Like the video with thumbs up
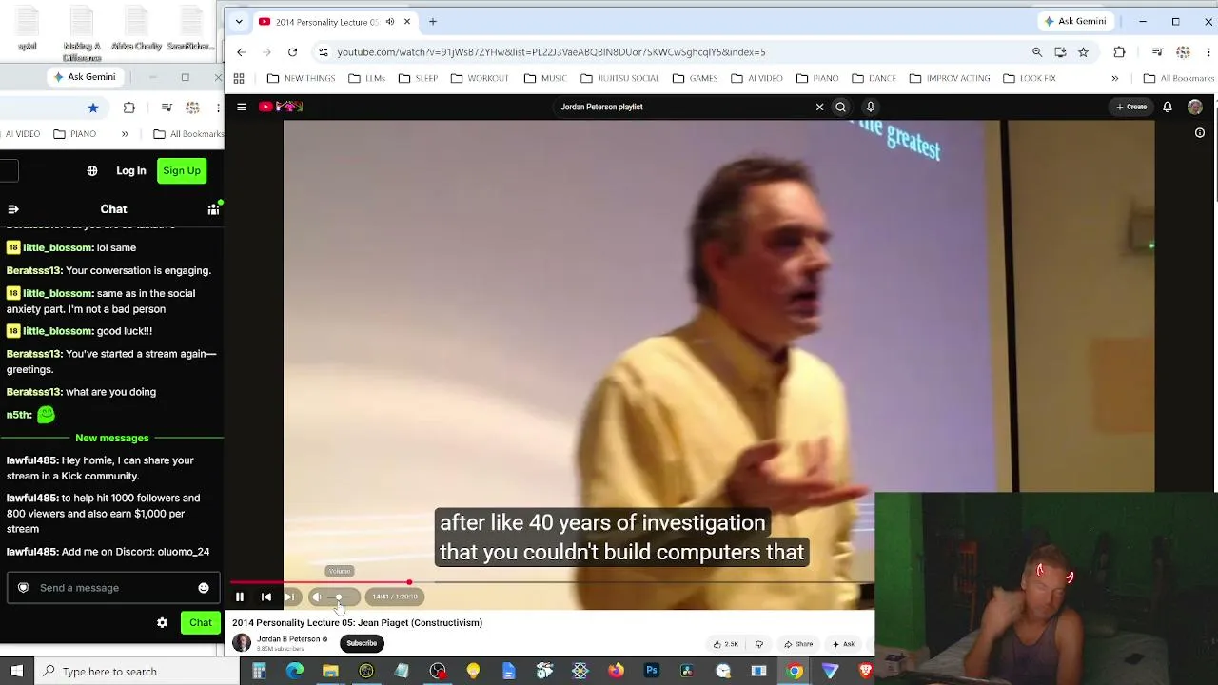Viewport: 1218px width, 685px height. [x=726, y=644]
